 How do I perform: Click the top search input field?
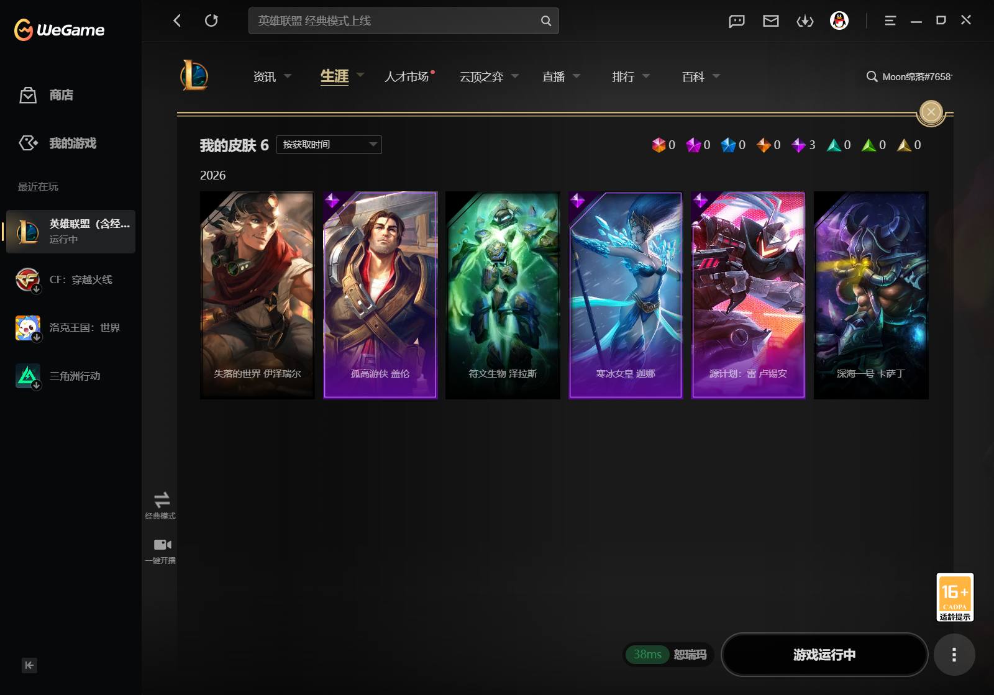point(404,20)
